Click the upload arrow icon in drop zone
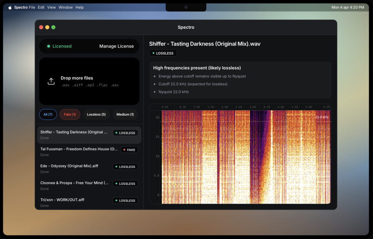The height and width of the screenshot is (239, 373). [x=51, y=81]
